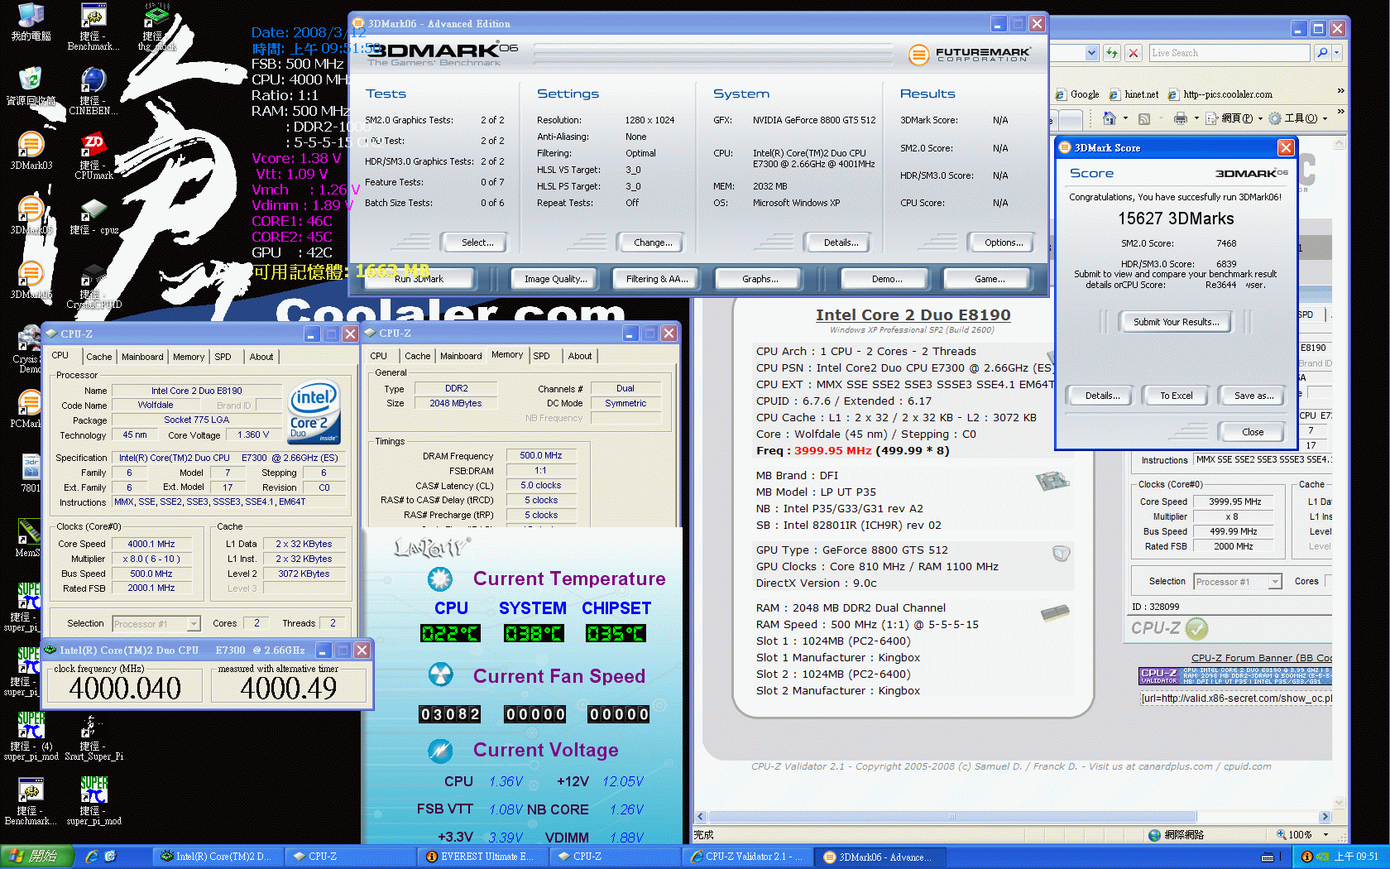Switch to EVEREST Ultimate taskbar item
Image resolution: width=1390 pixels, height=869 pixels.
click(x=481, y=857)
